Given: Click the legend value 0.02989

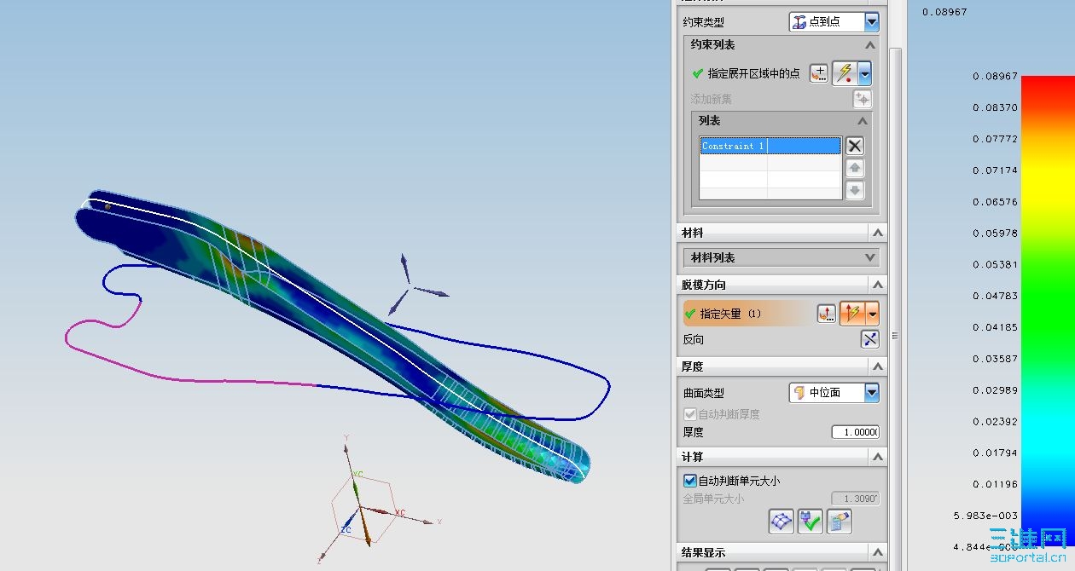Looking at the screenshot, I should 995,390.
